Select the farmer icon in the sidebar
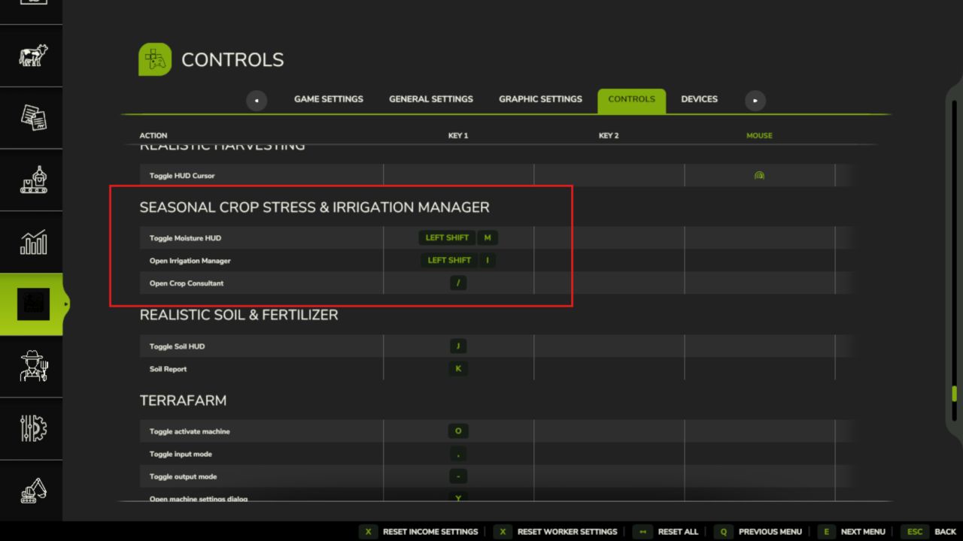The width and height of the screenshot is (963, 541). pyautogui.click(x=32, y=366)
